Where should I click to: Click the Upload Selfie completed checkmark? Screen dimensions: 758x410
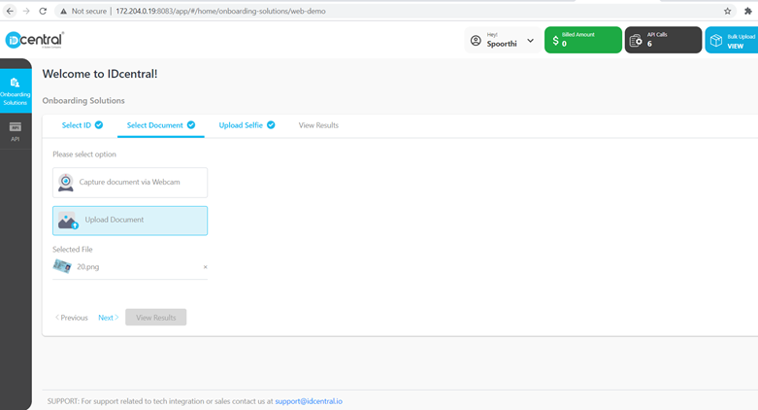271,125
